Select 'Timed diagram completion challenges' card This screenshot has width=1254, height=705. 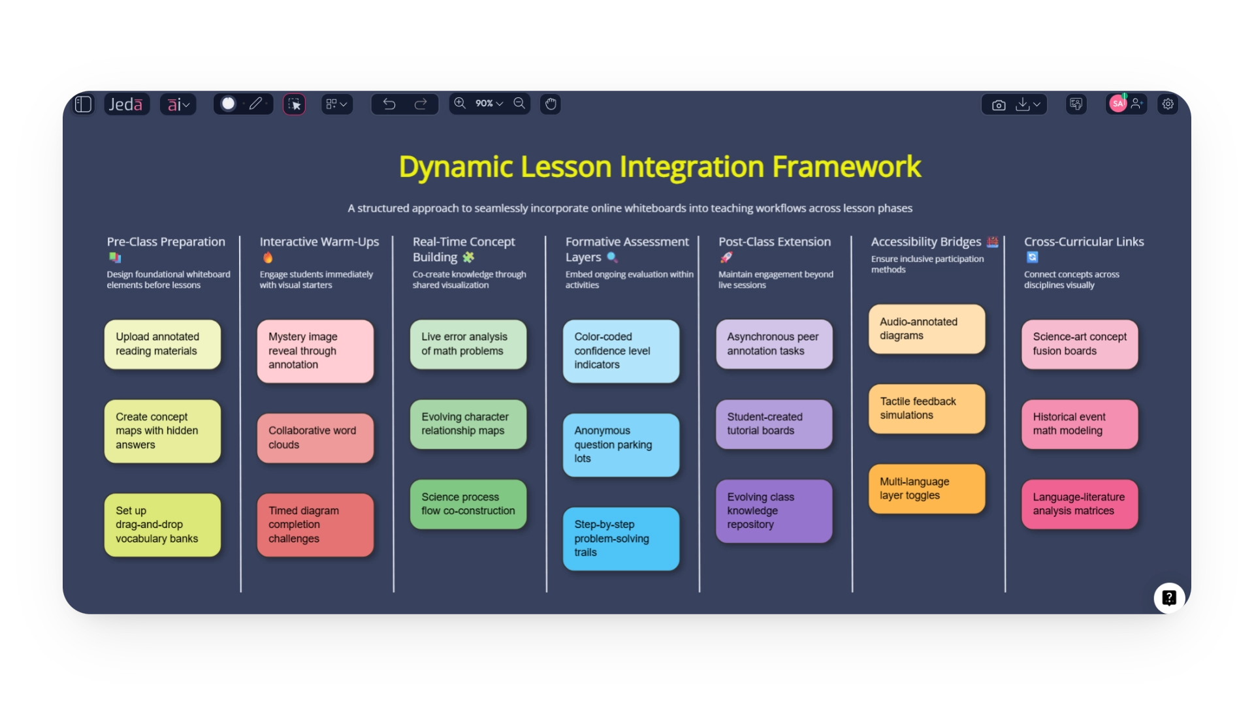[x=315, y=525]
